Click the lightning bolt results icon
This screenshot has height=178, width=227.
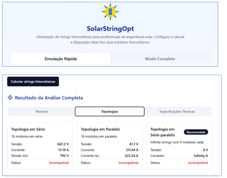click(10, 98)
